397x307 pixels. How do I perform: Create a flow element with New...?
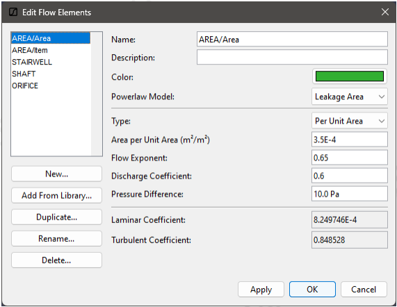tap(56, 174)
